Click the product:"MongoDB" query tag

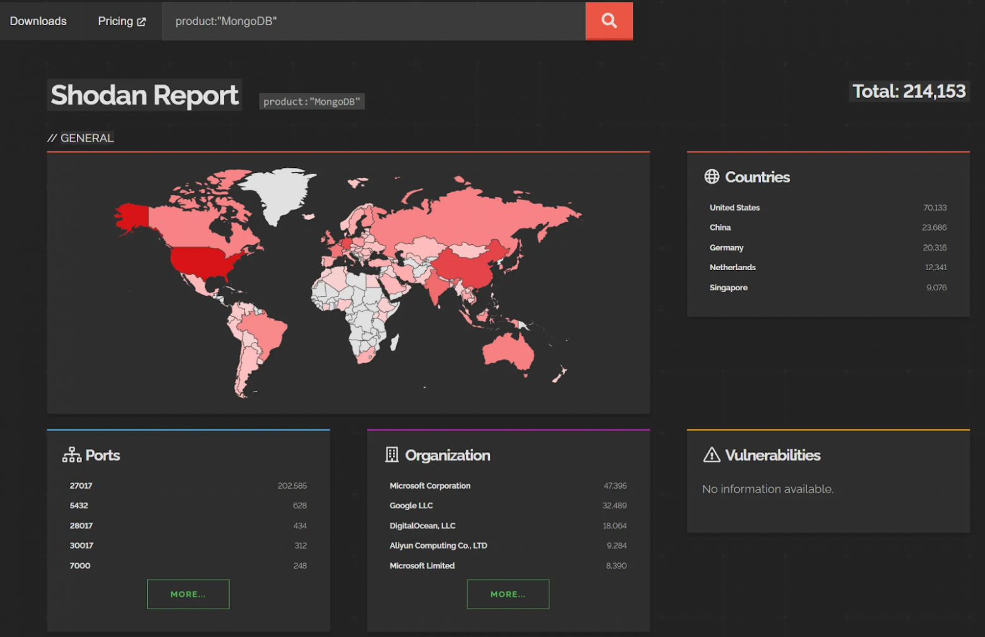tap(311, 102)
